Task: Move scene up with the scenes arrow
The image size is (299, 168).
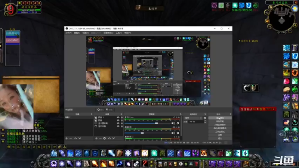Action: [x=75, y=138]
